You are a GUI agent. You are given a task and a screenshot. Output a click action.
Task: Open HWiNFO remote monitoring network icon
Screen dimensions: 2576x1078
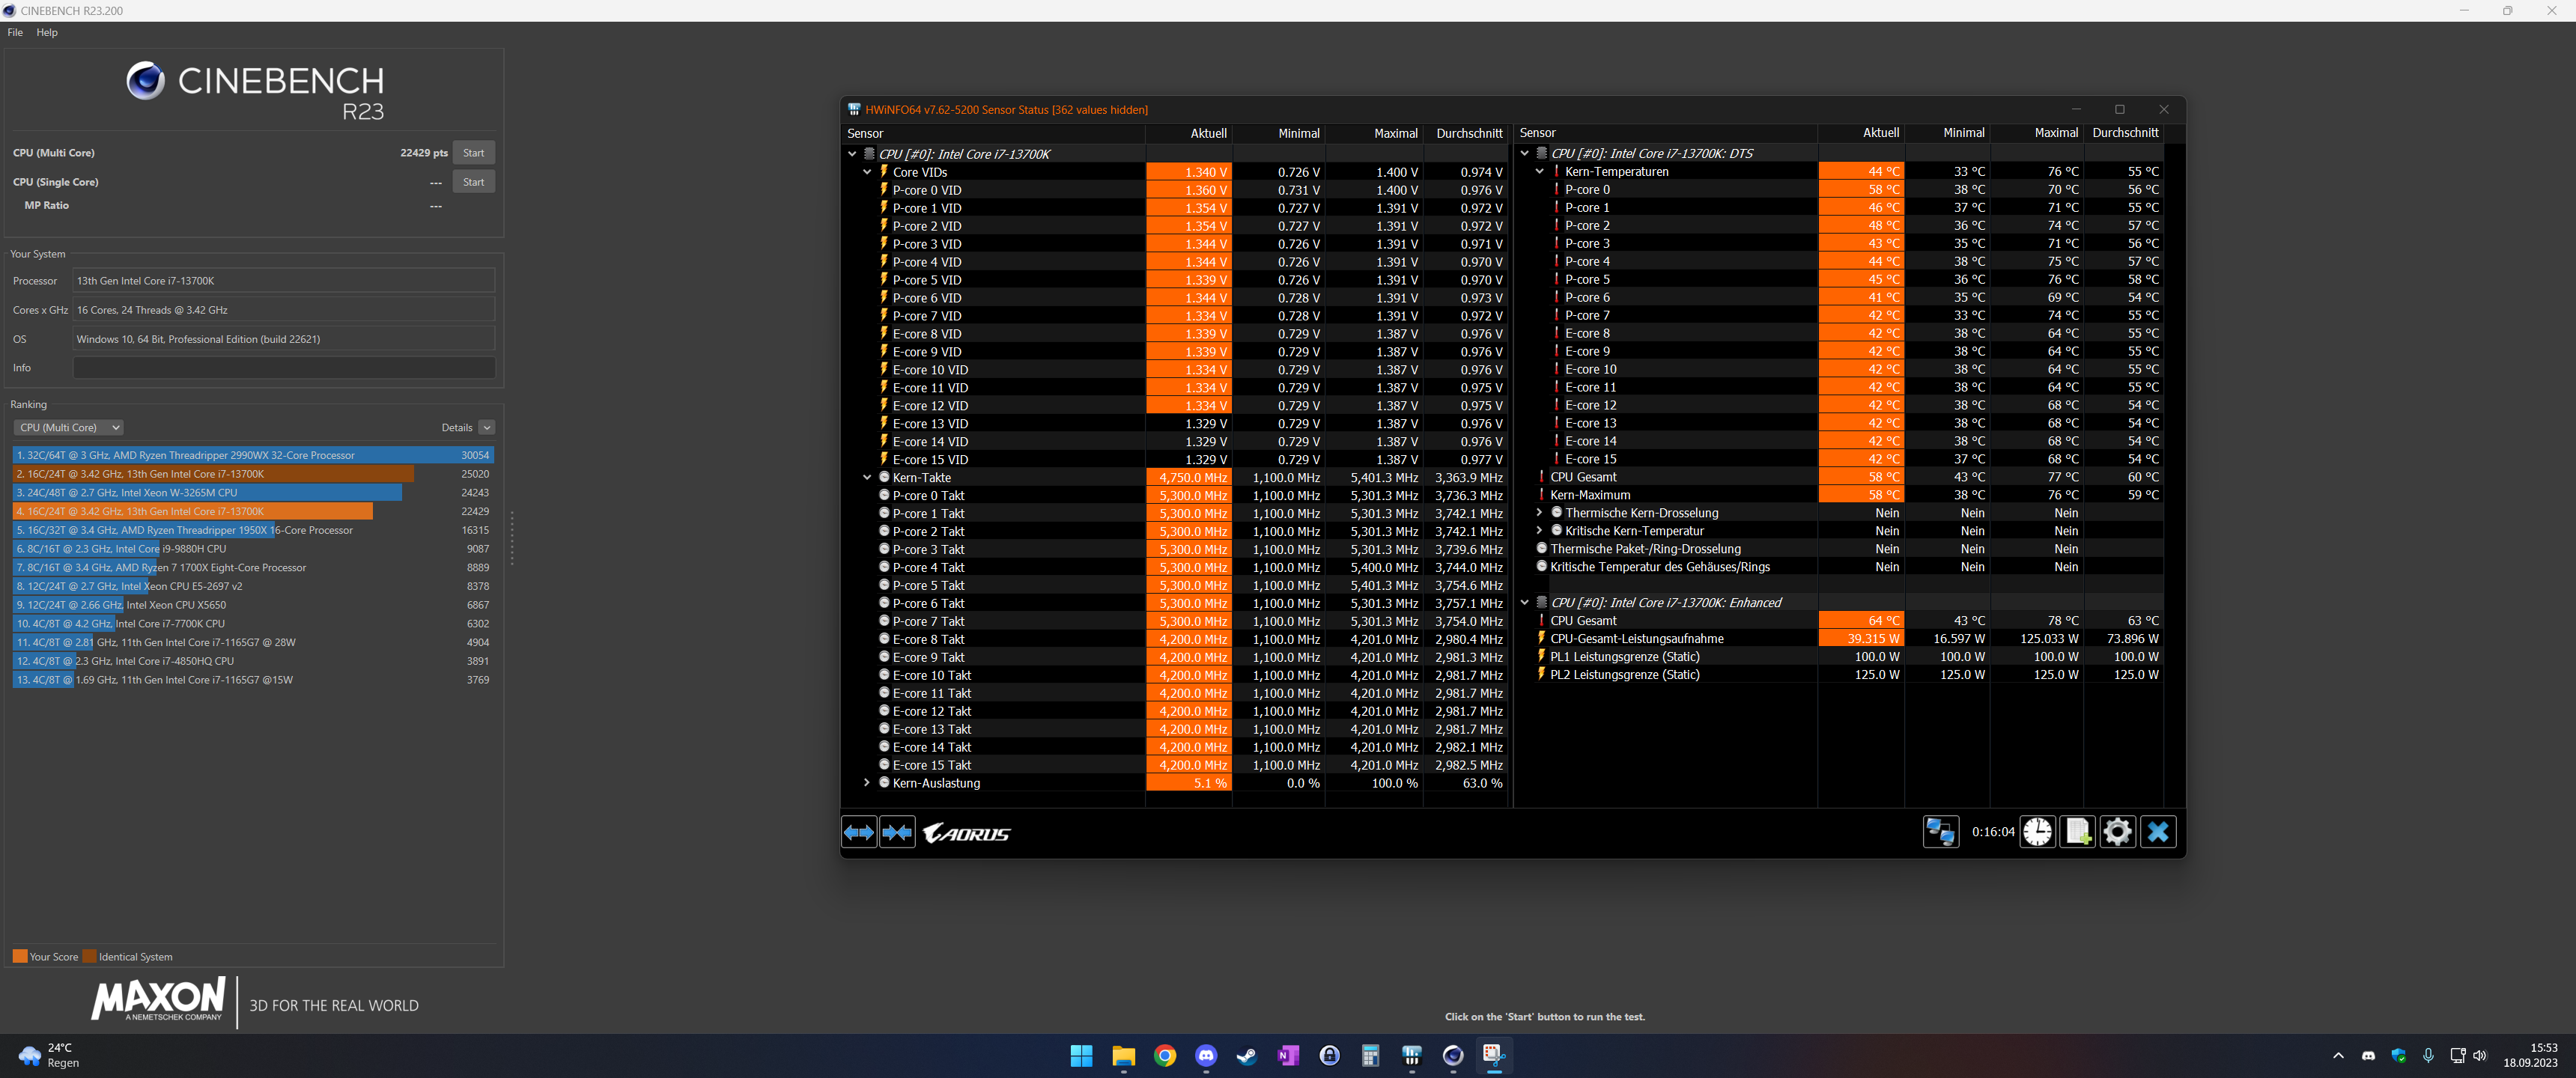[x=1940, y=832]
